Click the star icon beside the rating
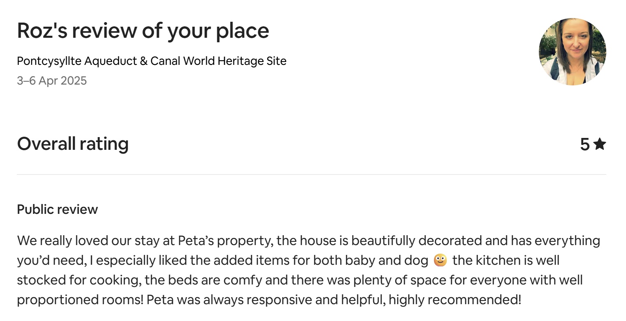626x321 pixels. (600, 144)
